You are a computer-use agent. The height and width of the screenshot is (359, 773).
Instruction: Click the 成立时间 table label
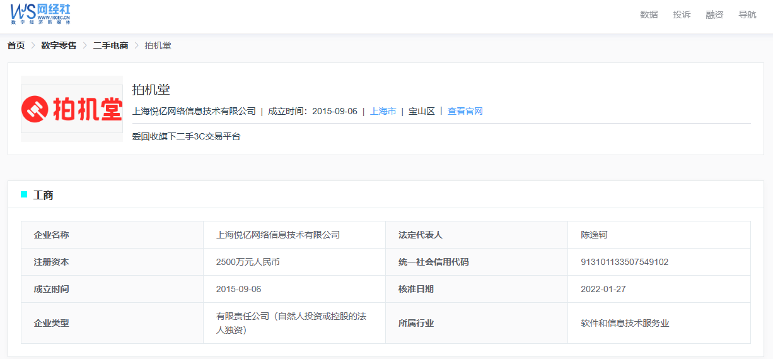click(x=52, y=289)
